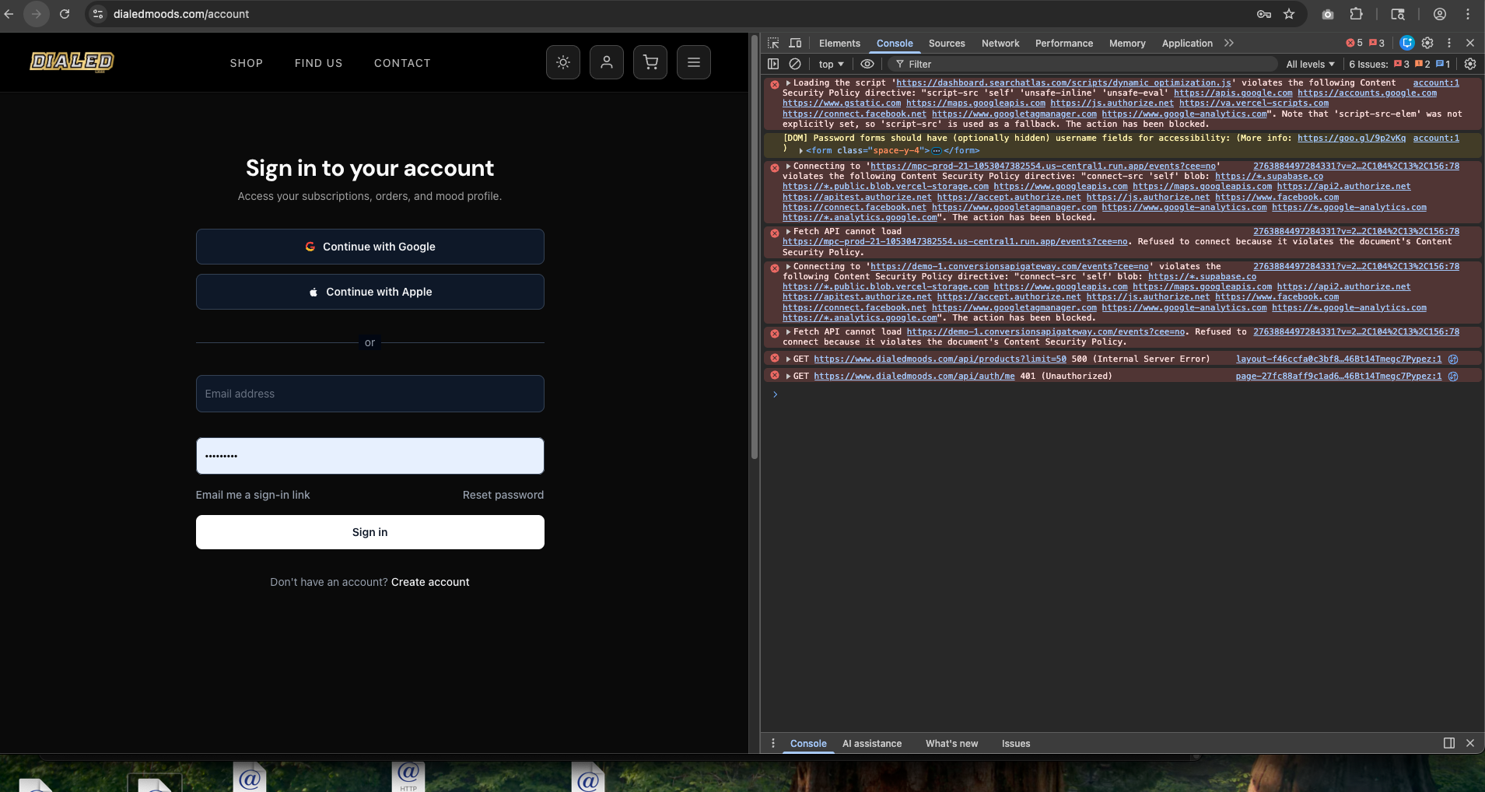Click the password field

[x=370, y=456]
